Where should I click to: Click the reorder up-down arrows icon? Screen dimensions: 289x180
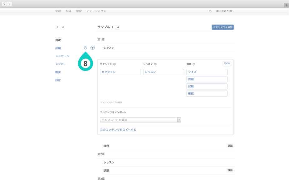(x=85, y=48)
